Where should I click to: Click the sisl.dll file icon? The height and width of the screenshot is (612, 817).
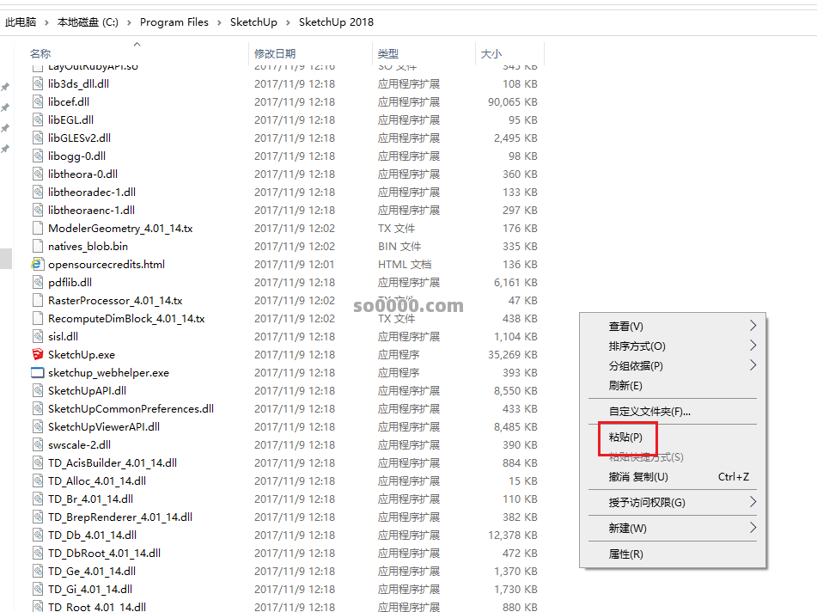pyautogui.click(x=38, y=337)
